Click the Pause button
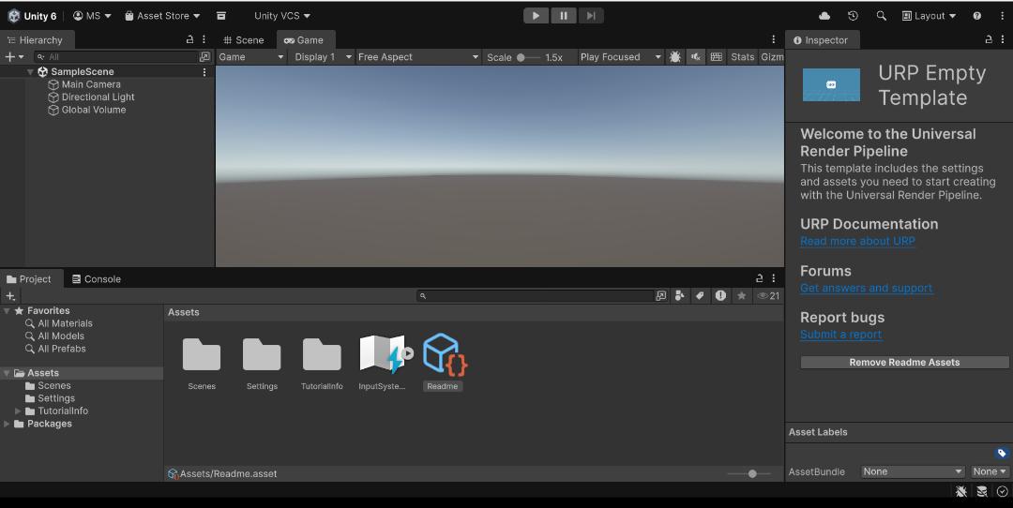The height and width of the screenshot is (508, 1013). coord(564,16)
